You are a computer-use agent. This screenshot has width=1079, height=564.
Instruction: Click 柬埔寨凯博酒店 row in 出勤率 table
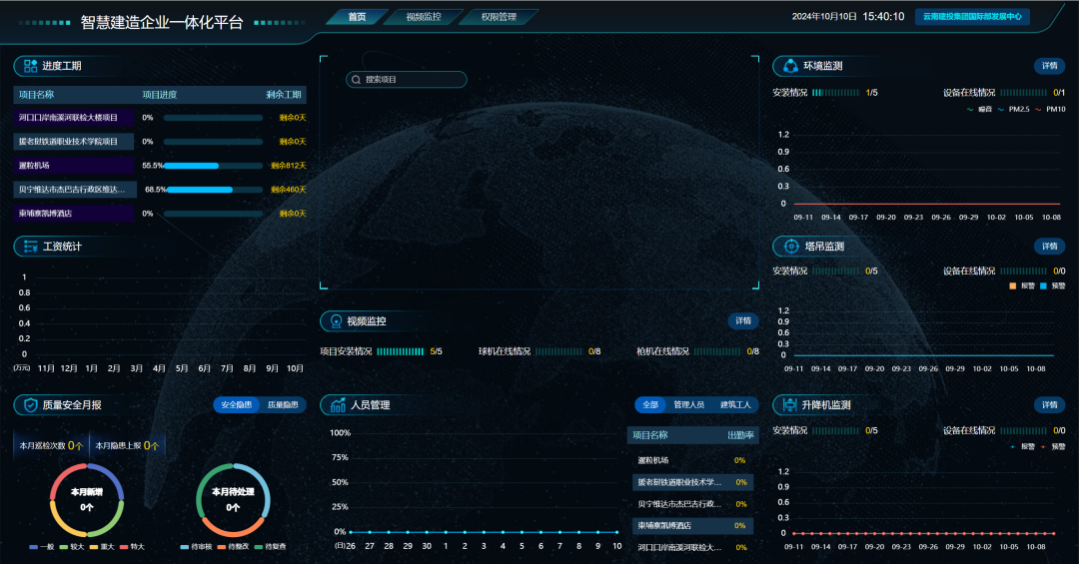[691, 526]
